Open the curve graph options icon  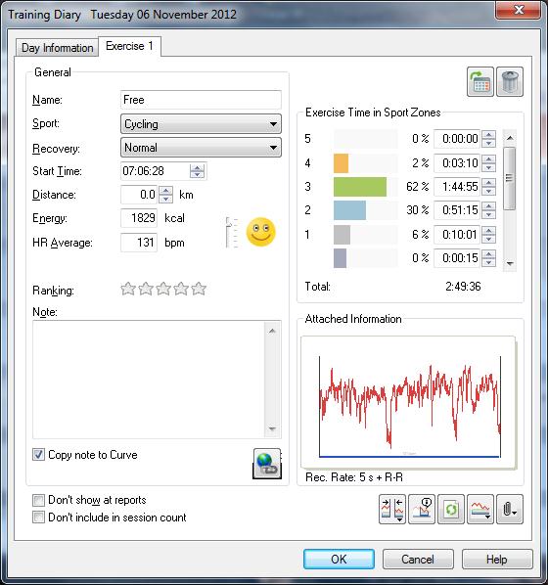[480, 510]
